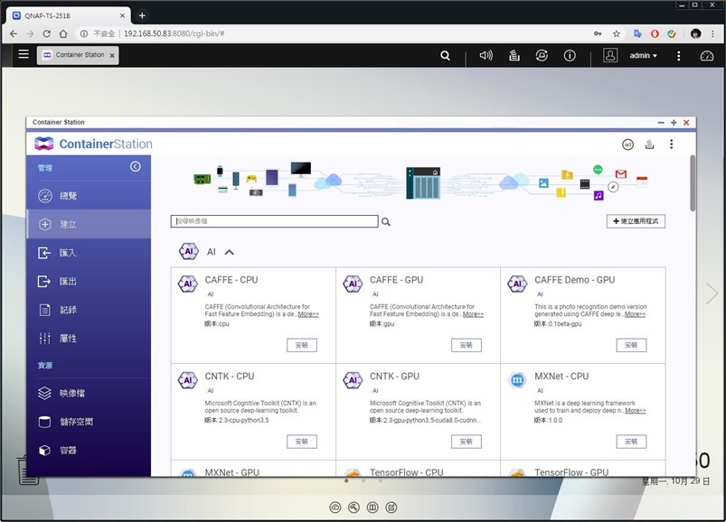Image resolution: width=726 pixels, height=522 pixels.
Task: Open the background tasks icon
Action: pos(514,55)
